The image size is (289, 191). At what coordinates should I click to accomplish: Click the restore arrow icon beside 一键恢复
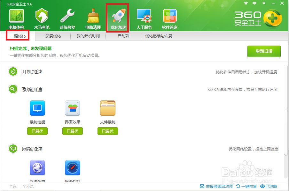(238, 186)
